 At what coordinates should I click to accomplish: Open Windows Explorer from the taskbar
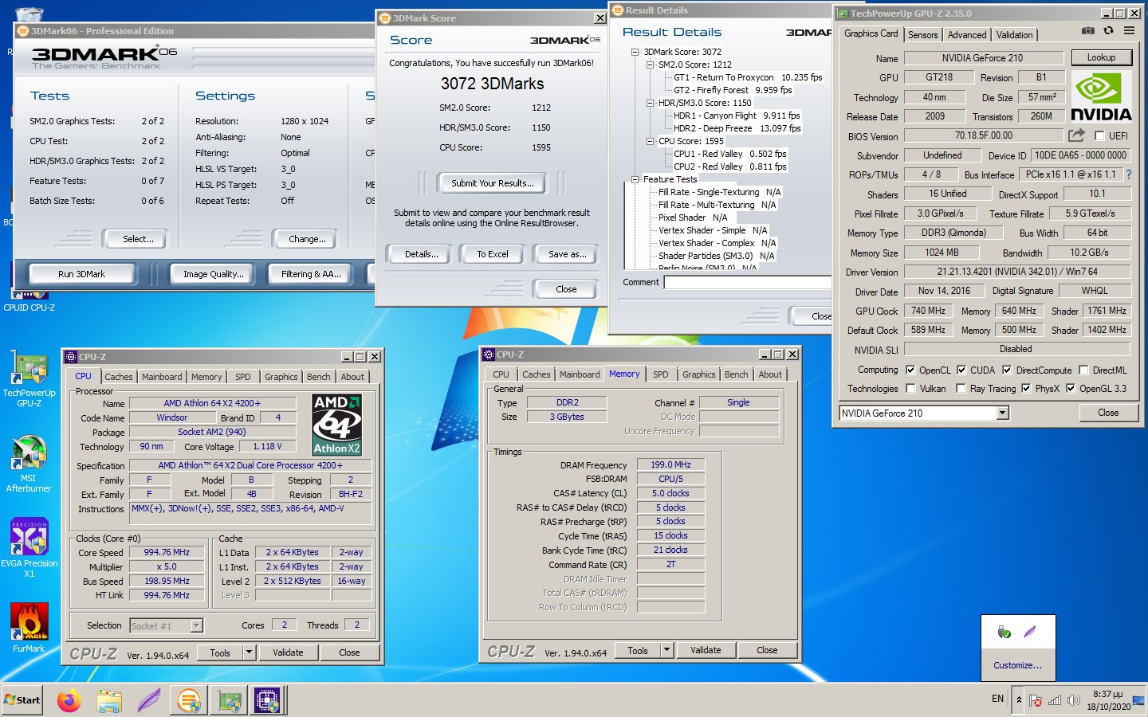coord(109,700)
